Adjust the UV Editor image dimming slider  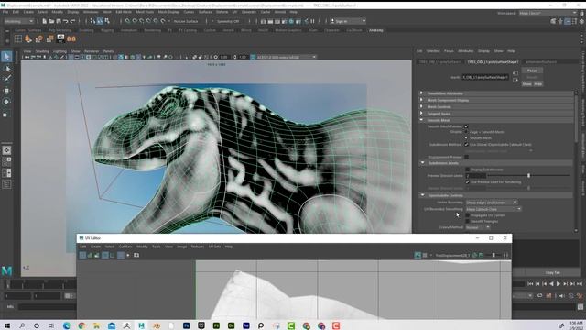(494, 255)
